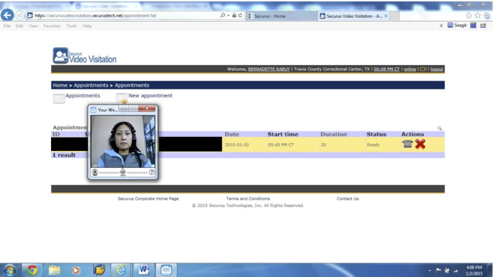Sort by the Start time column header
493x277 pixels.
pyautogui.click(x=283, y=134)
